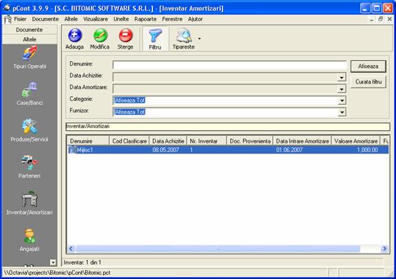
Task: Click the Curata filtru button
Action: [x=369, y=82]
